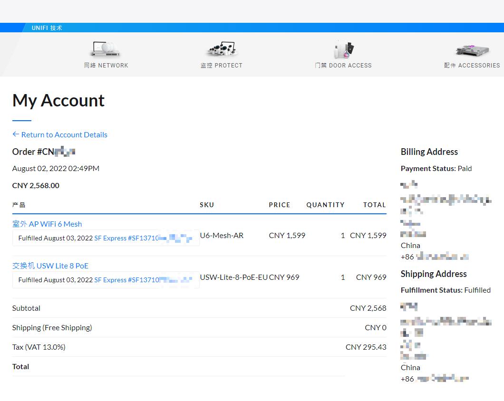Open the 网络 NETWORK menu label
Screen dimensions: 504x401
click(106, 66)
